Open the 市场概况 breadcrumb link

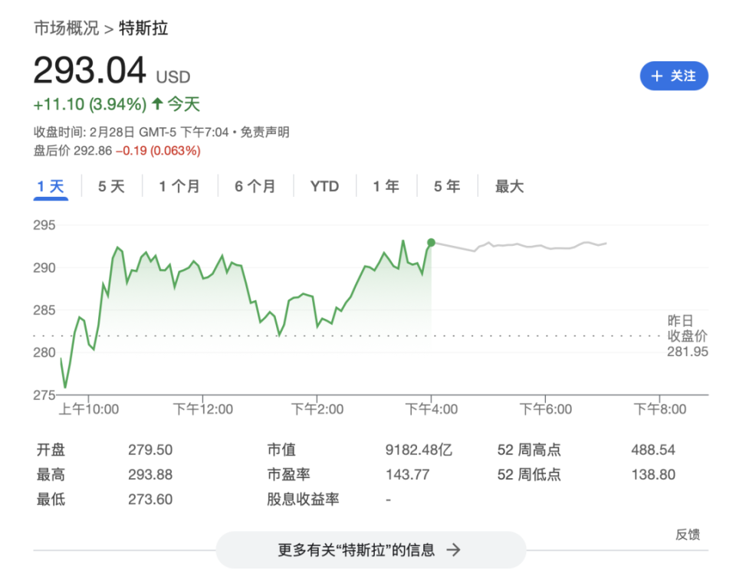tap(66, 28)
